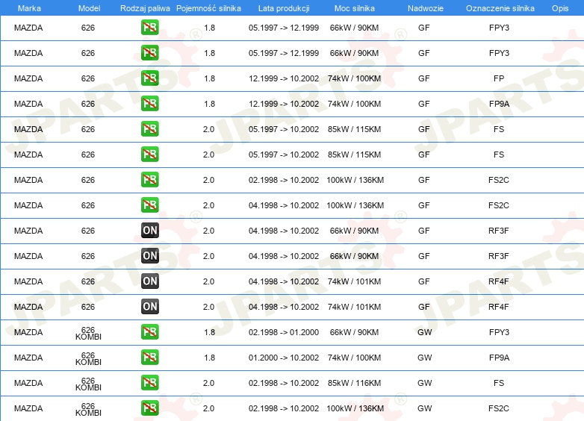Click 12.1999 -> 10.2002 in the GF FP9A row
584x421 pixels.
(x=284, y=104)
